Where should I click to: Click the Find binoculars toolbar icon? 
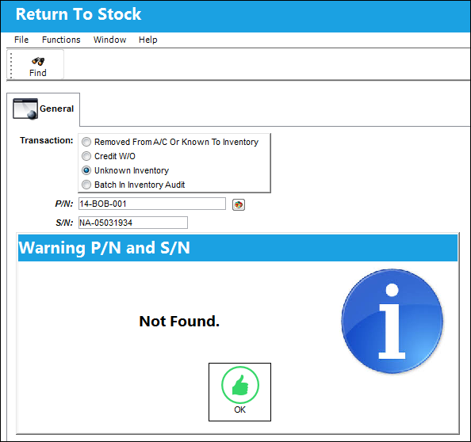38,61
